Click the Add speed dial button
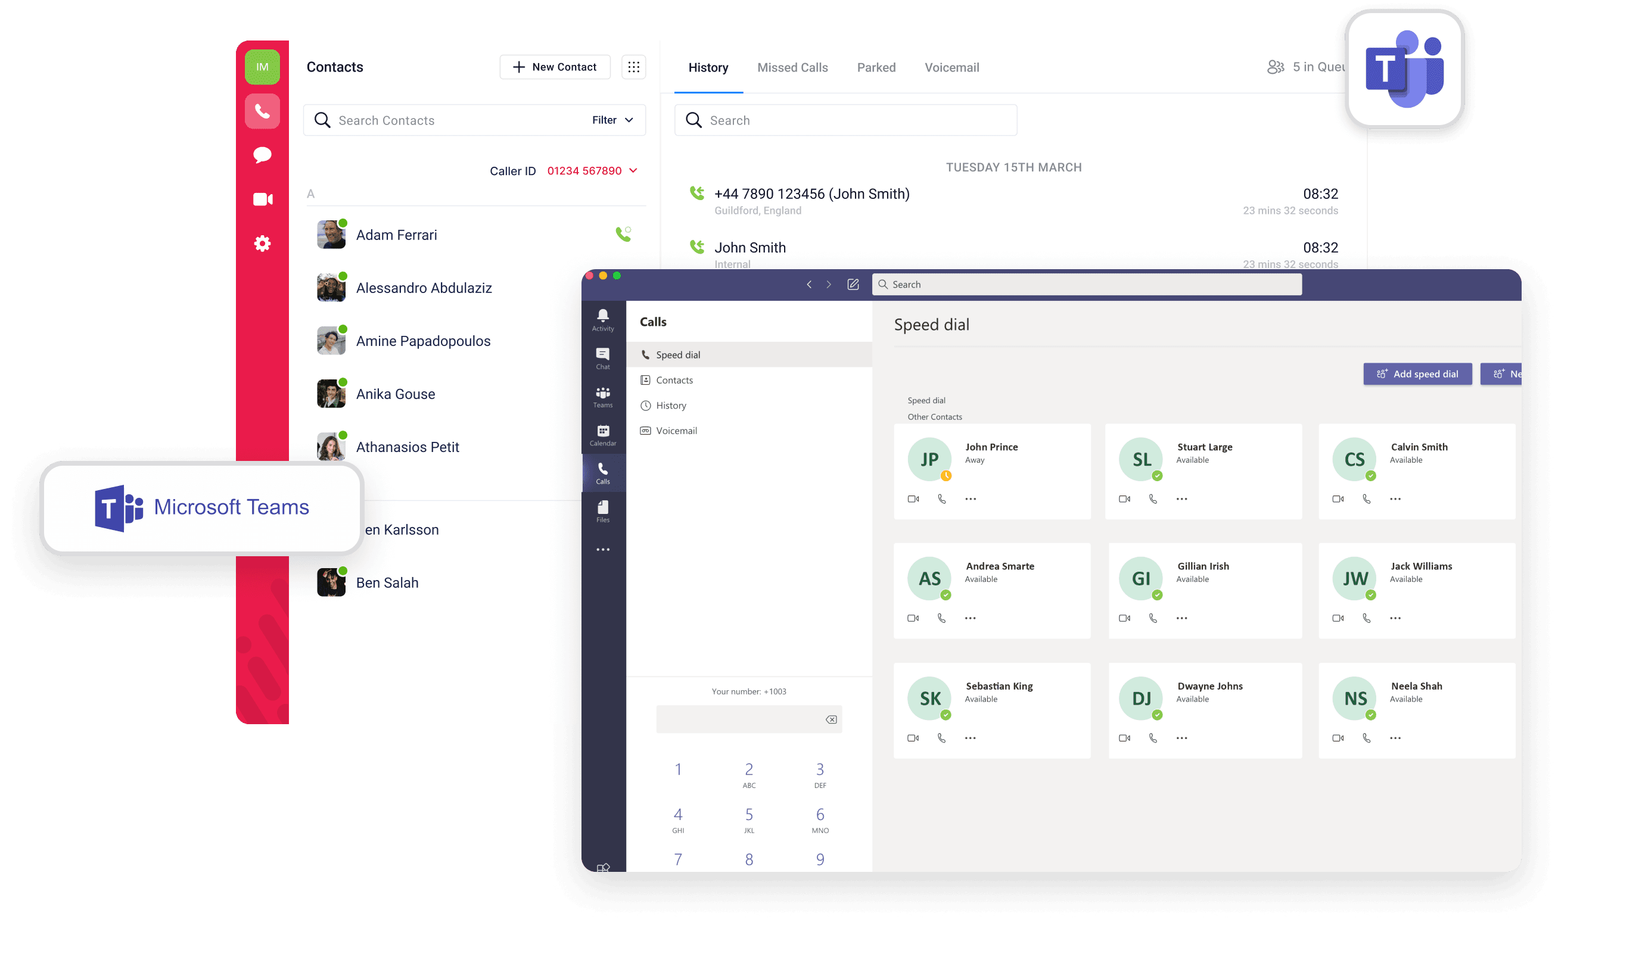Viewport: 1639px width, 960px height. point(1417,374)
